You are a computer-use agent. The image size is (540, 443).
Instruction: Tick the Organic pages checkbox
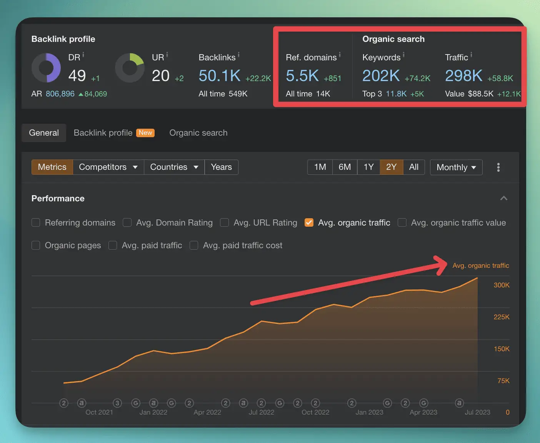click(36, 245)
